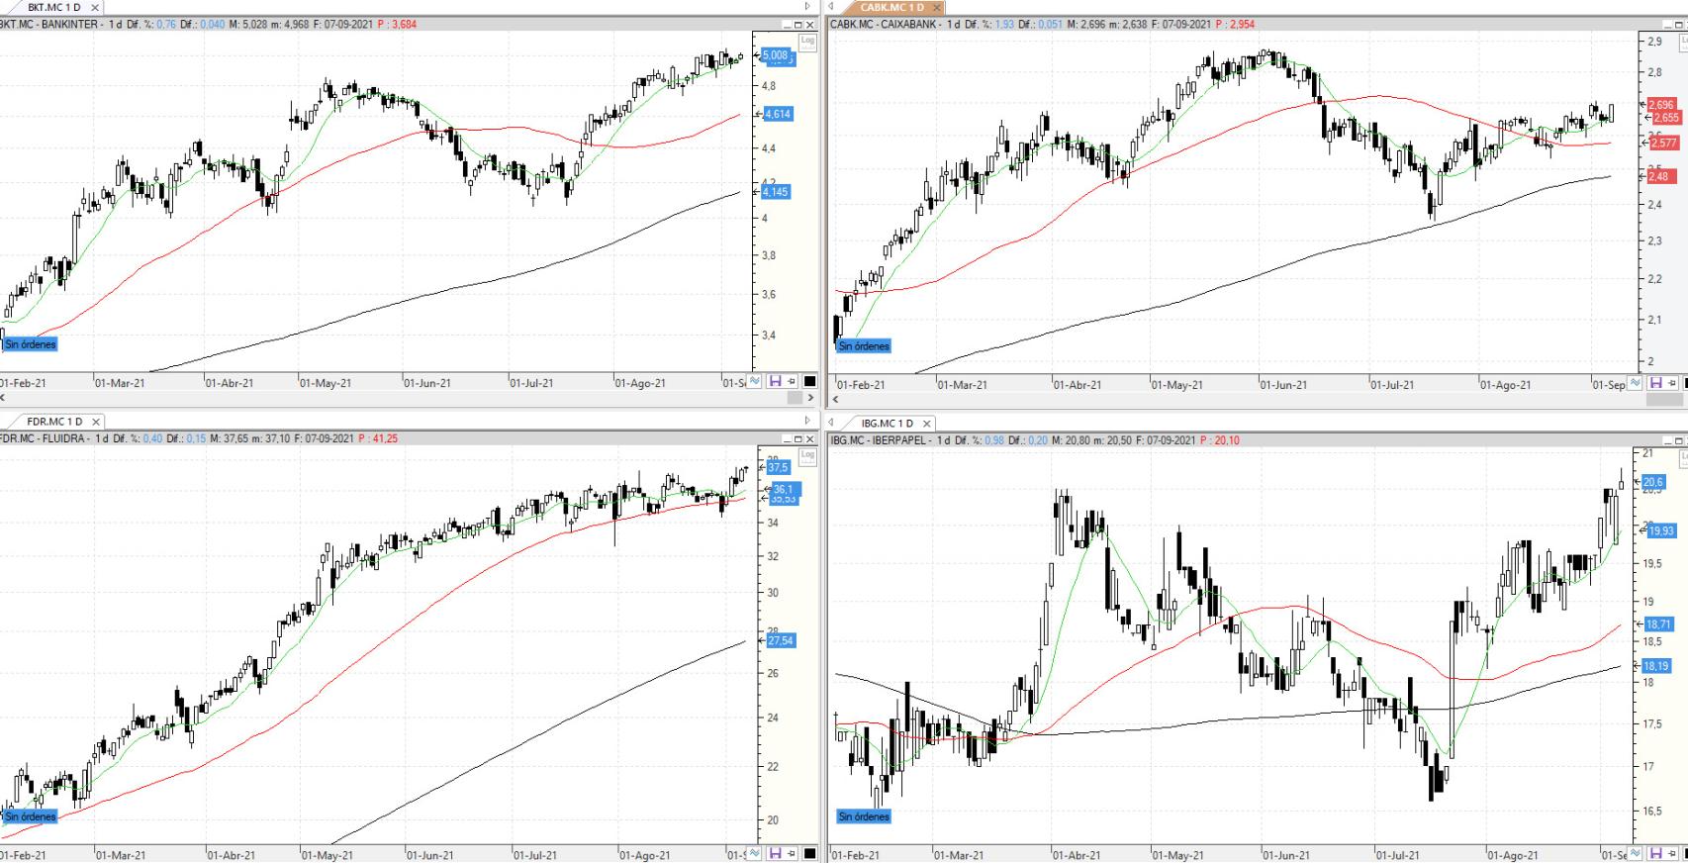1688x863 pixels.
Task: Click 'Sin órdenes' label in Caixabank chart
Action: (864, 346)
